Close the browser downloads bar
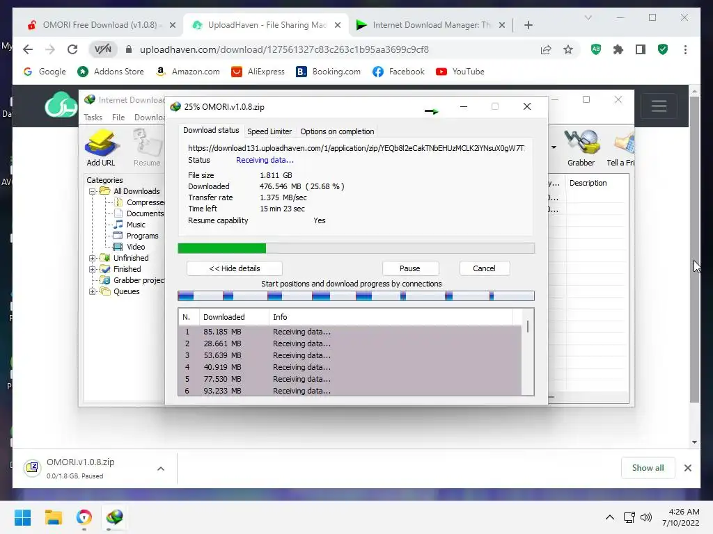Viewport: 713px width, 534px height. click(x=687, y=468)
